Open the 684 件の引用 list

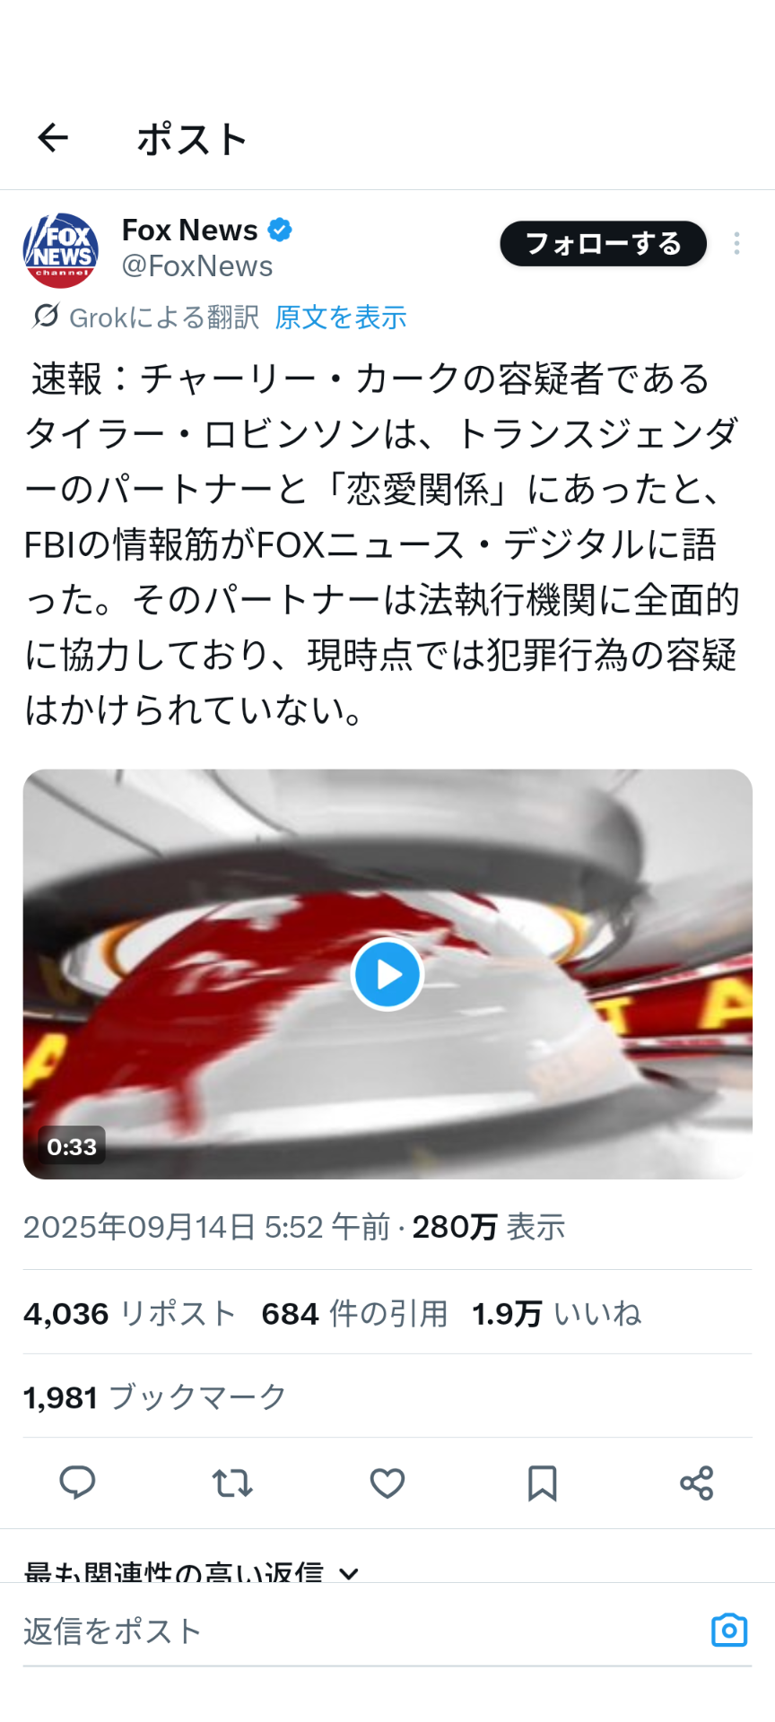(355, 1314)
